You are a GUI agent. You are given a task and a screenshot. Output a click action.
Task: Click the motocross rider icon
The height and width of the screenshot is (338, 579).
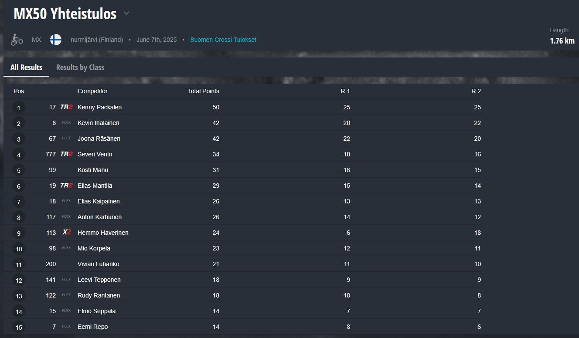[17, 40]
